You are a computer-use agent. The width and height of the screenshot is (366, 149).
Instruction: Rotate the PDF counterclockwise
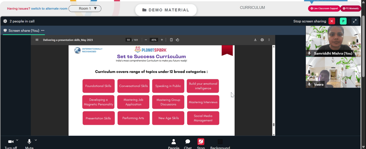[x=178, y=40]
